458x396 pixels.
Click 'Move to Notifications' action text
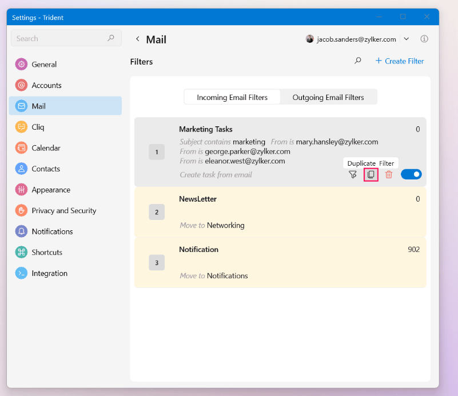tap(214, 276)
